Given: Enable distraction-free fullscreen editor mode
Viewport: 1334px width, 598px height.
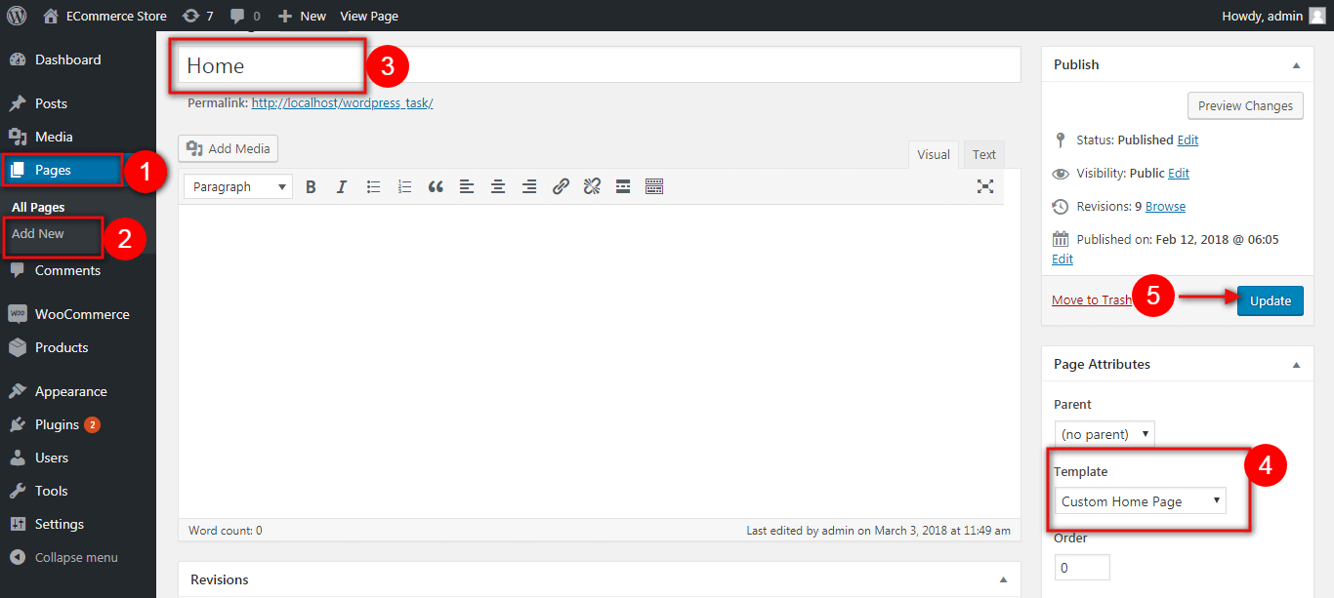Looking at the screenshot, I should [985, 186].
